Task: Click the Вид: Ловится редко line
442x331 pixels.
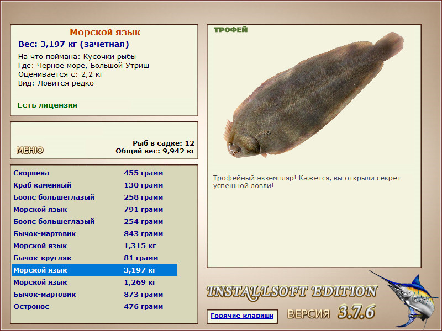Action: point(56,83)
